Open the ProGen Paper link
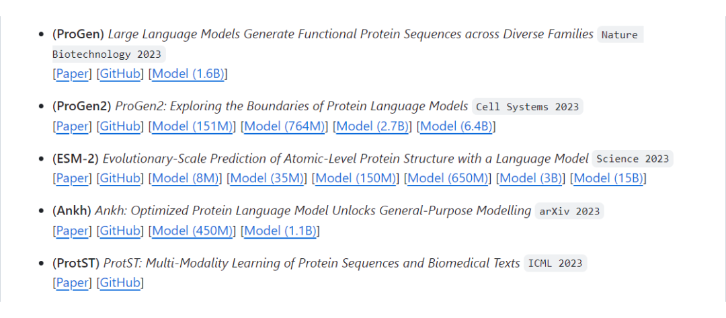 click(72, 74)
